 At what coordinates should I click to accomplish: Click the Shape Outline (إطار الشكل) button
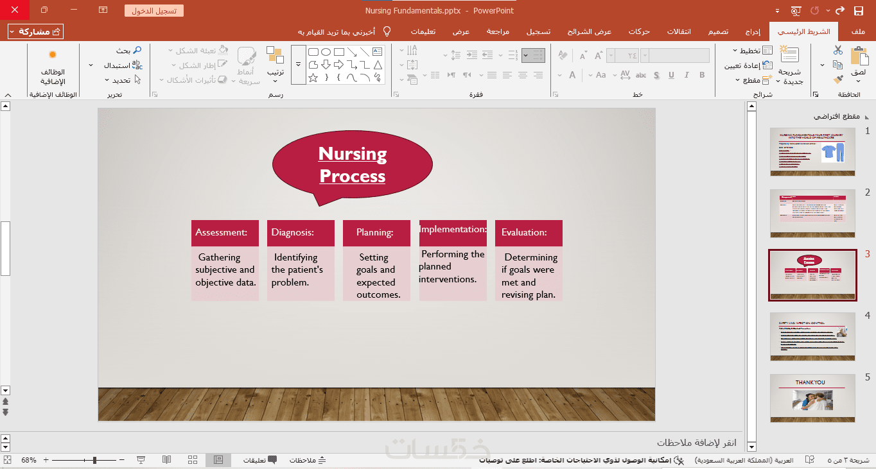click(x=200, y=65)
